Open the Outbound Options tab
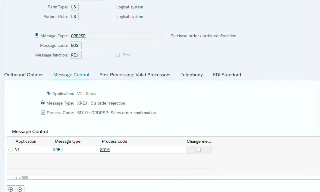 (24, 75)
